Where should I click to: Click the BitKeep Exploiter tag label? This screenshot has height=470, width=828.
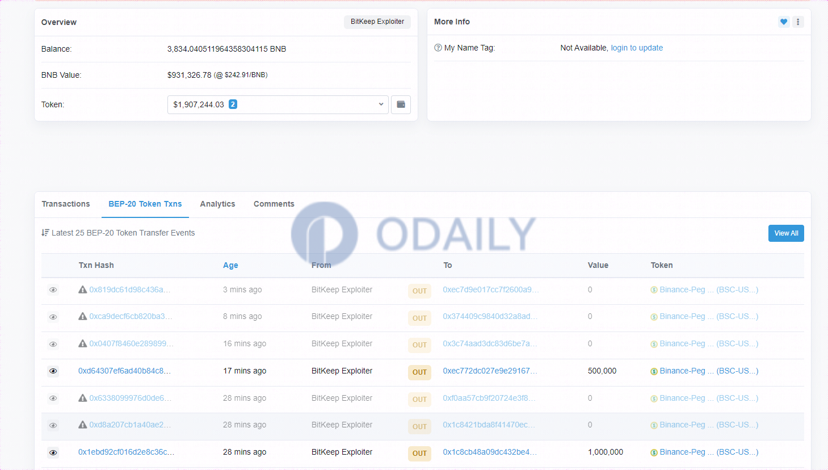pos(377,22)
